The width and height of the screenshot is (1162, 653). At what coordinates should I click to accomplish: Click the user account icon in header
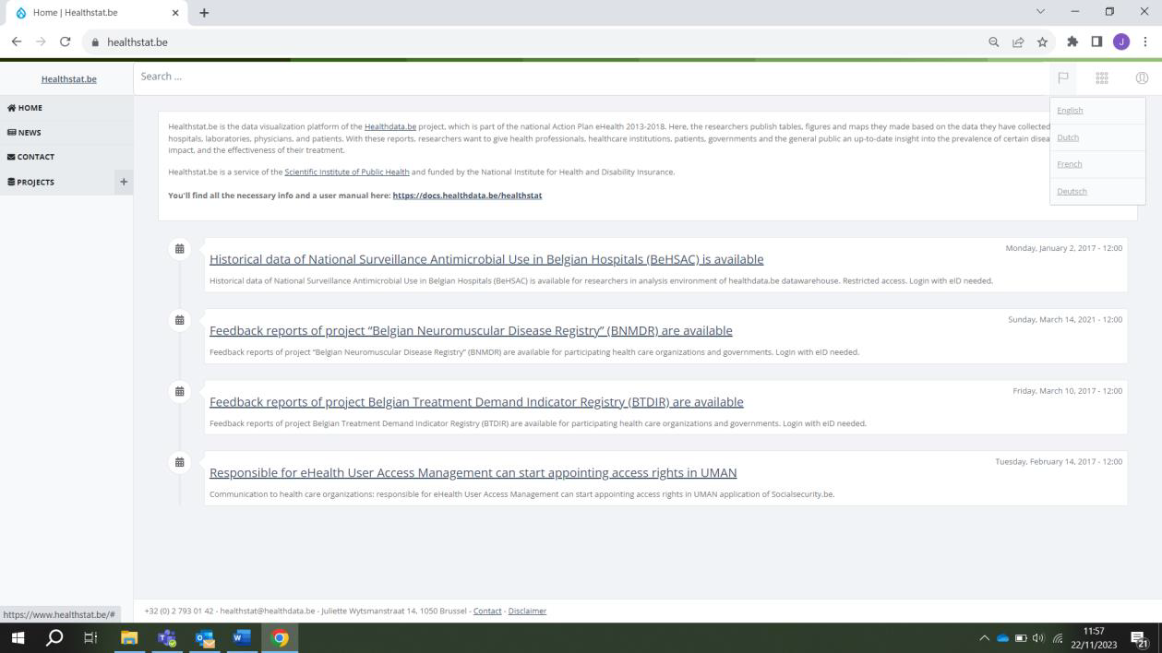coord(1142,77)
